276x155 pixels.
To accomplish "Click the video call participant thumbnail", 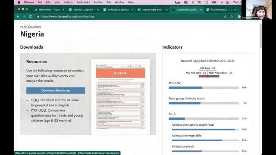I will 257,9.
